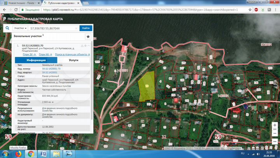Expand the Участки search type dropdown
This screenshot has height=158, width=280.
pyautogui.click(x=20, y=28)
